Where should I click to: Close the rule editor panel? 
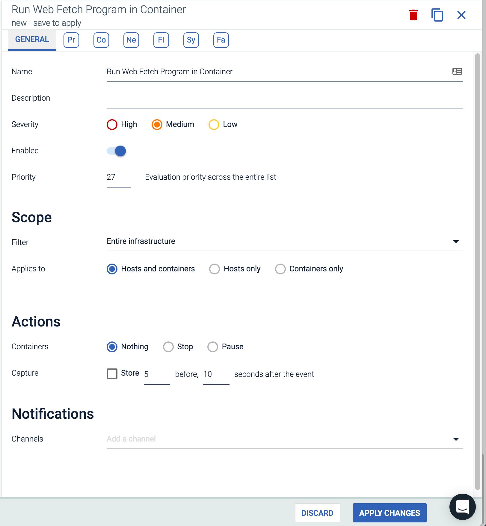pos(461,15)
